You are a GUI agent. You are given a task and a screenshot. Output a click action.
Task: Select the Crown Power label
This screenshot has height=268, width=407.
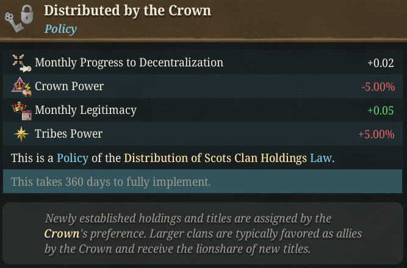(70, 86)
